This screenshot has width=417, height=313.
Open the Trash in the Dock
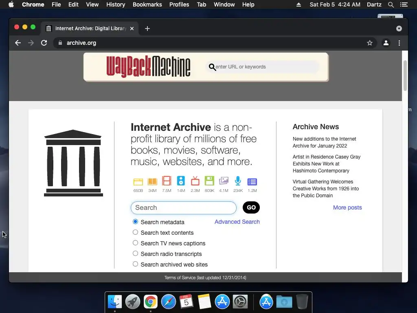tap(302, 302)
